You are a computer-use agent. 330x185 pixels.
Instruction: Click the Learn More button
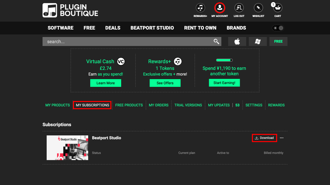coord(105,83)
